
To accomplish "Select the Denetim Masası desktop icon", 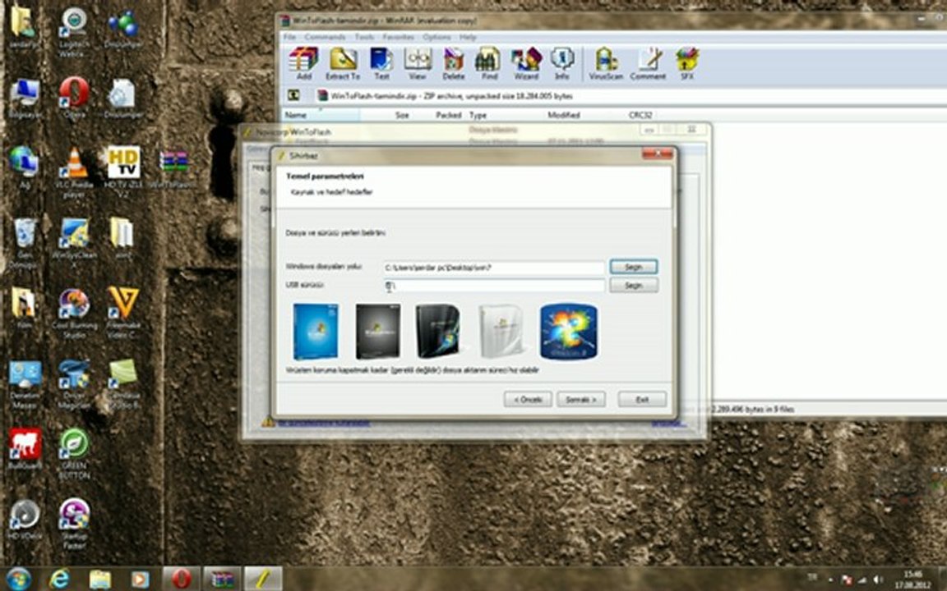I will [25, 384].
